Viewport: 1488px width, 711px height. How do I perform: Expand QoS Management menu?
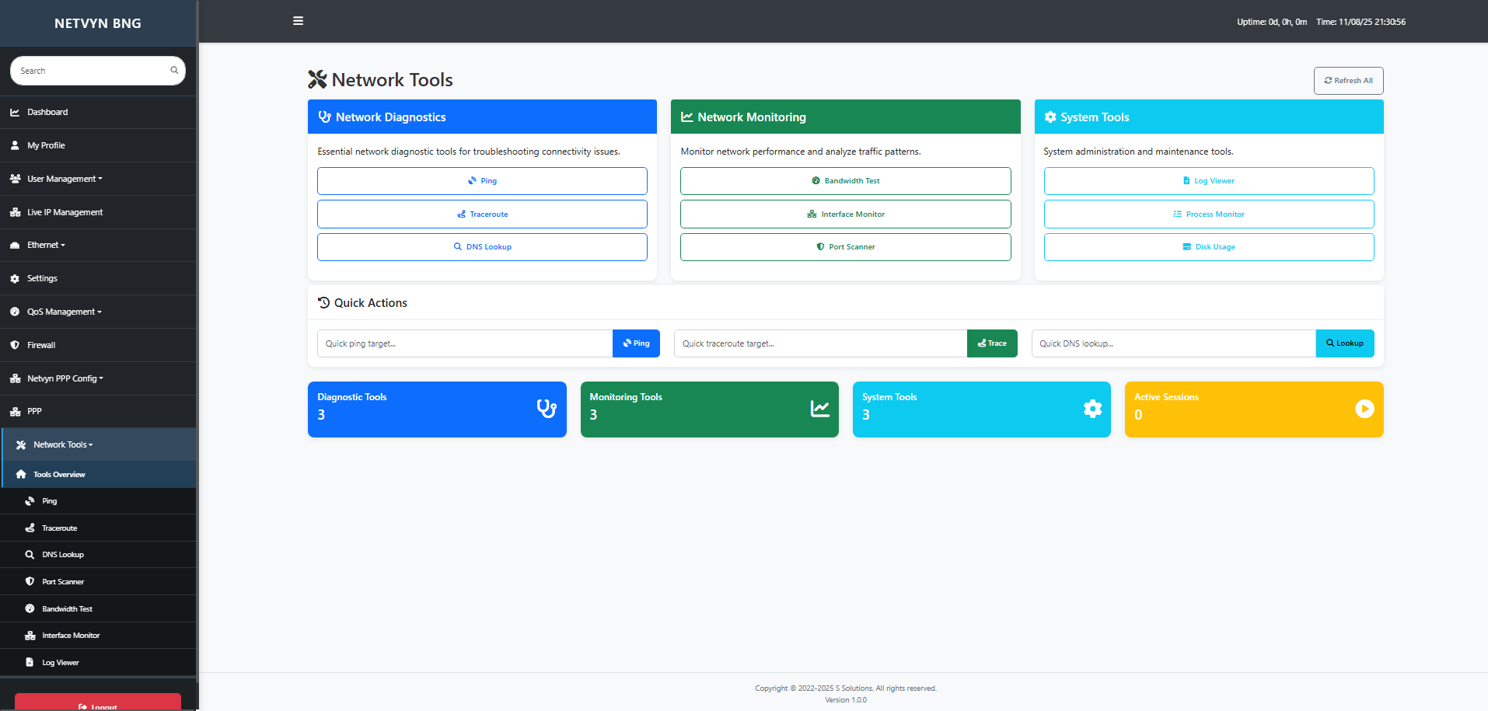click(64, 312)
